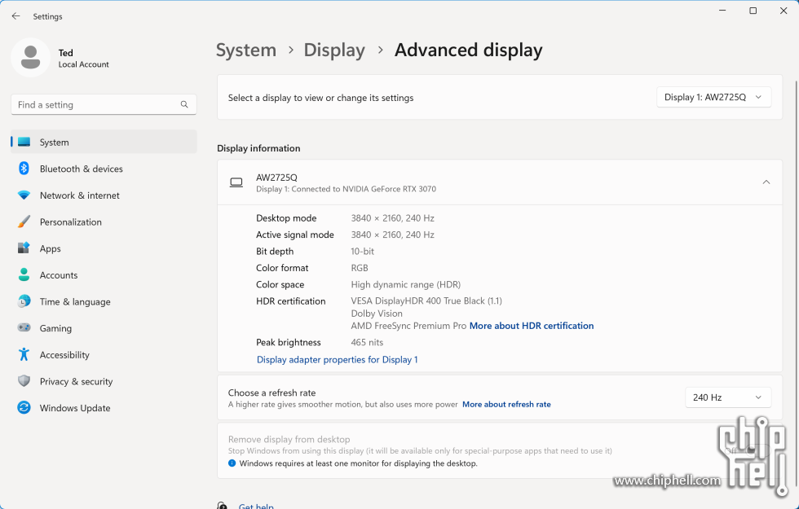Open Personalization settings
Screen dimensions: 799x509
coord(104,222)
